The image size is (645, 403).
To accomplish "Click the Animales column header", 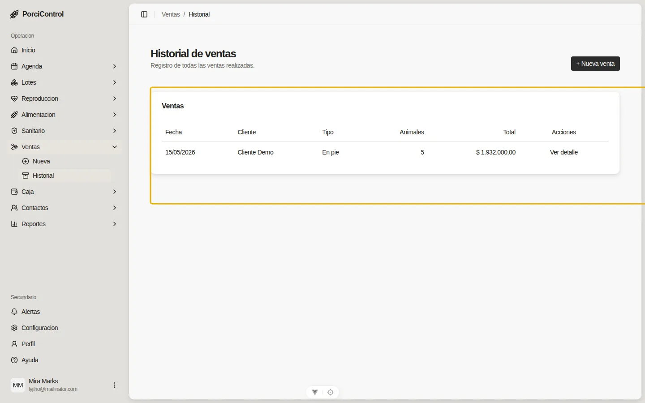I will tap(412, 132).
